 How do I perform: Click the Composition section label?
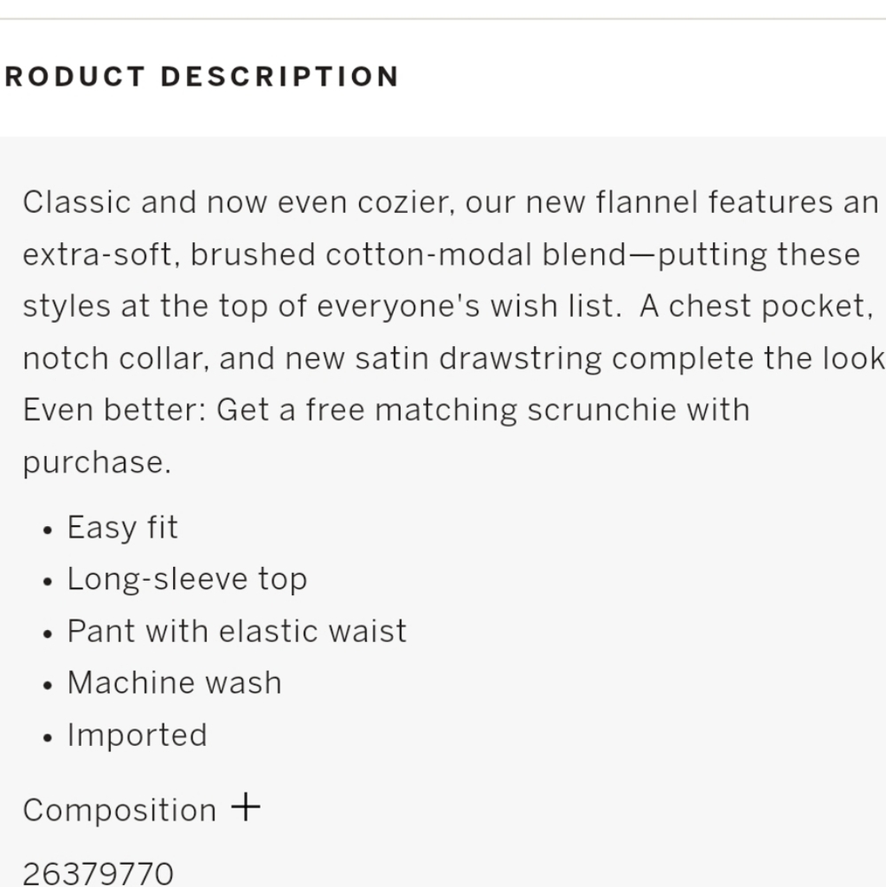[x=119, y=810]
